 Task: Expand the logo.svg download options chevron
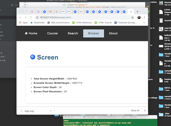[50, 110]
